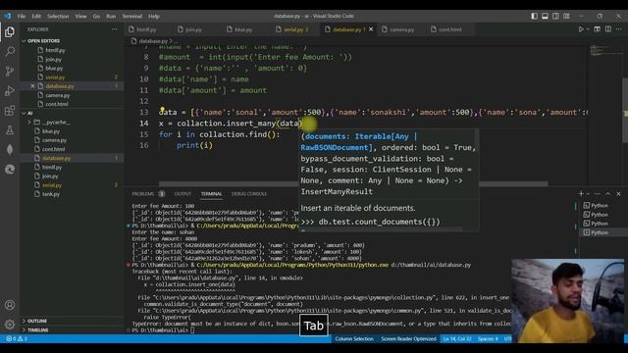Open the Edit menu
628x353 pixels.
point(36,16)
